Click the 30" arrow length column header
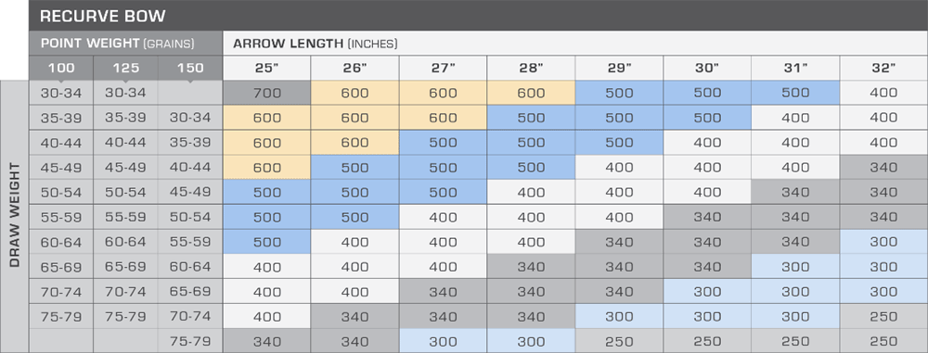Screen dimensions: 928x353 coord(707,68)
